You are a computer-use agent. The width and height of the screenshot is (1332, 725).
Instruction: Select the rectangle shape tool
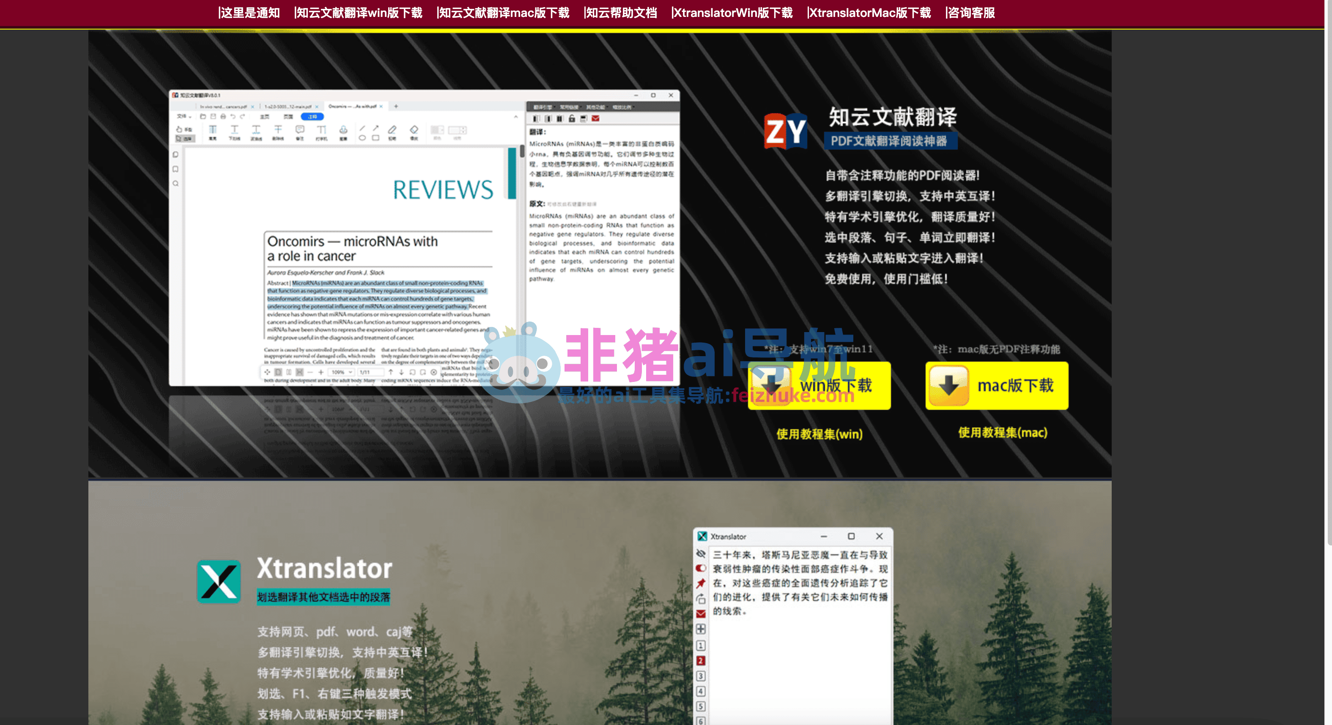[x=376, y=138]
